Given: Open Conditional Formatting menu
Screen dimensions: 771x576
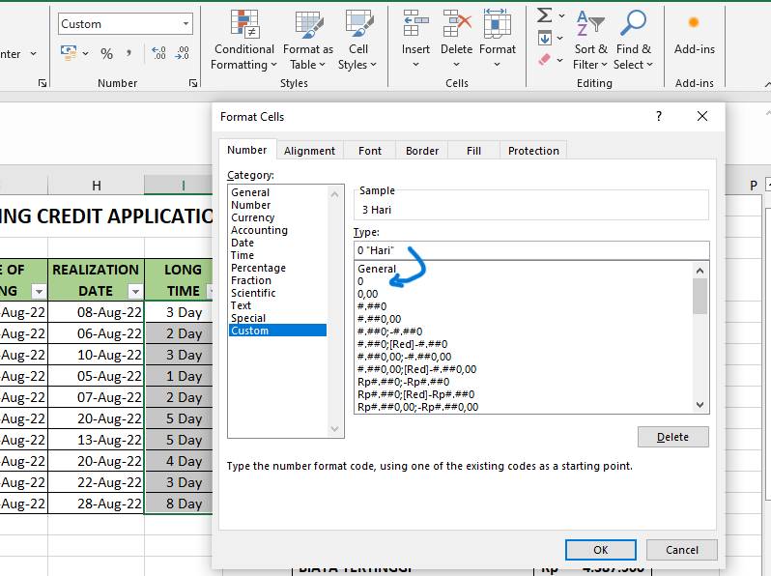Looking at the screenshot, I should 243,40.
